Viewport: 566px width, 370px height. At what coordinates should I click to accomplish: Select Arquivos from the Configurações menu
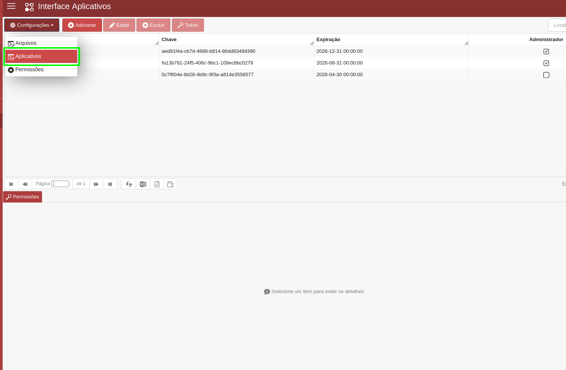(x=41, y=43)
